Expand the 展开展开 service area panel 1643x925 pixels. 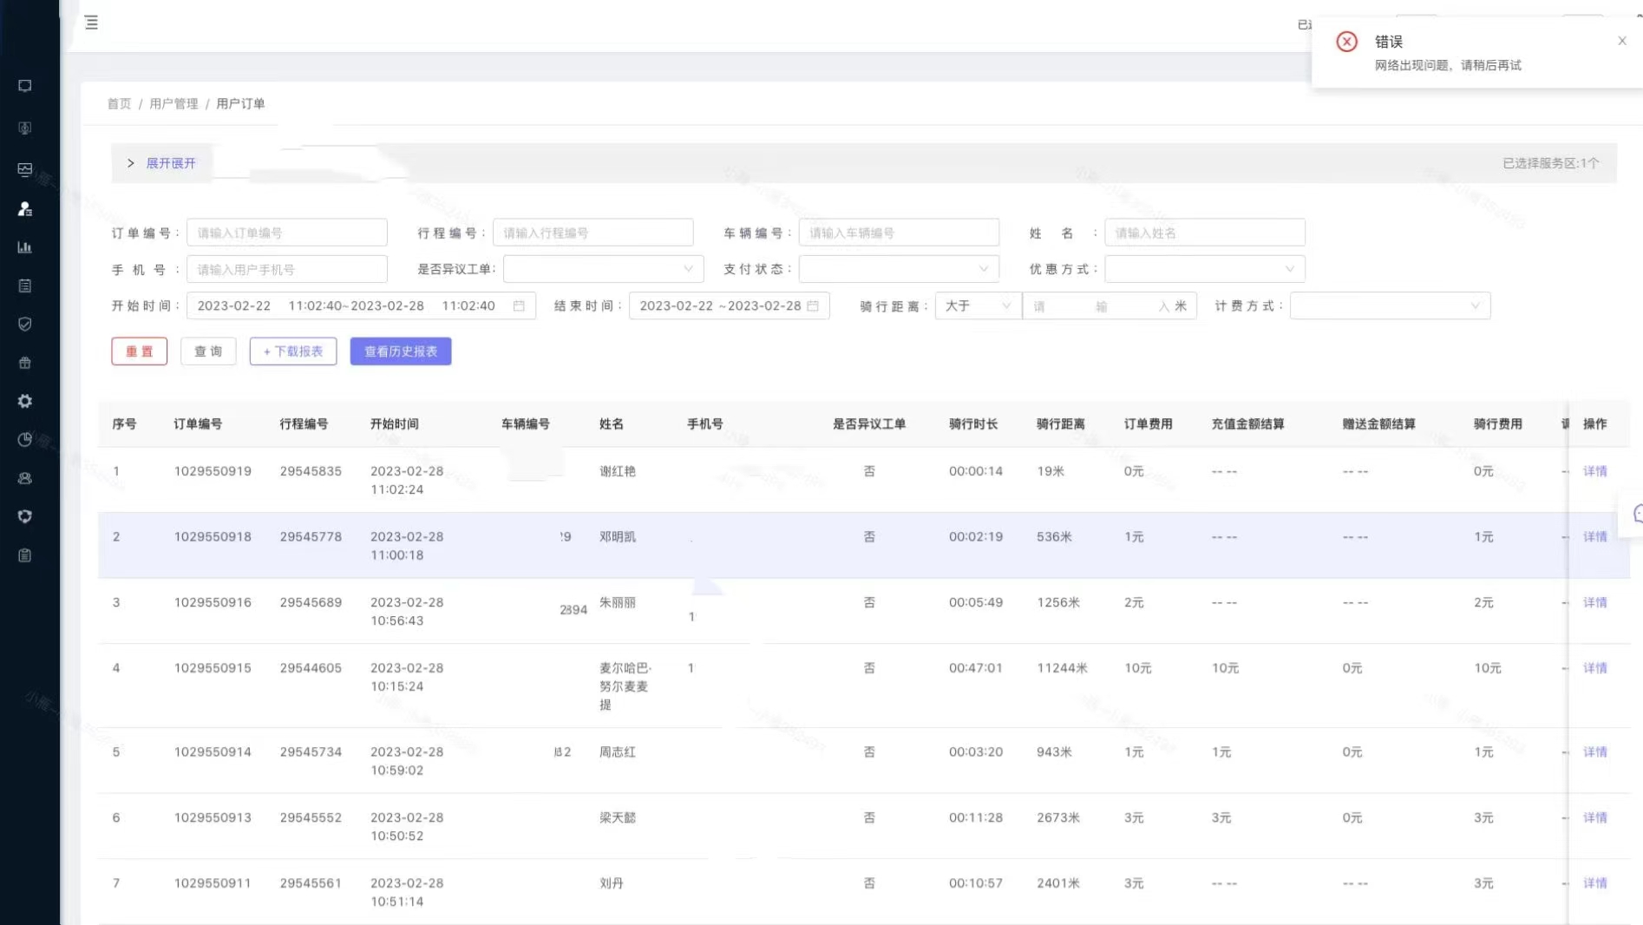(161, 163)
